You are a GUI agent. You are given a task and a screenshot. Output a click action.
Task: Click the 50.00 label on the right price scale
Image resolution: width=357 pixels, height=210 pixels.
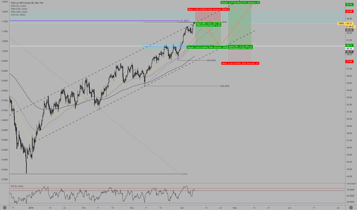(x=349, y=119)
